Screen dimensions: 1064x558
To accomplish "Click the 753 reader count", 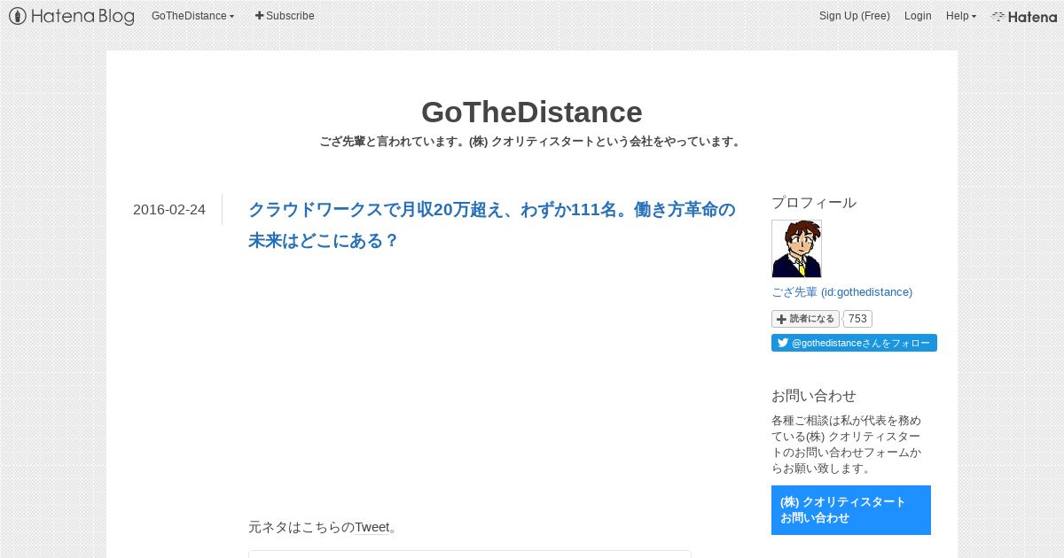I will (x=857, y=319).
